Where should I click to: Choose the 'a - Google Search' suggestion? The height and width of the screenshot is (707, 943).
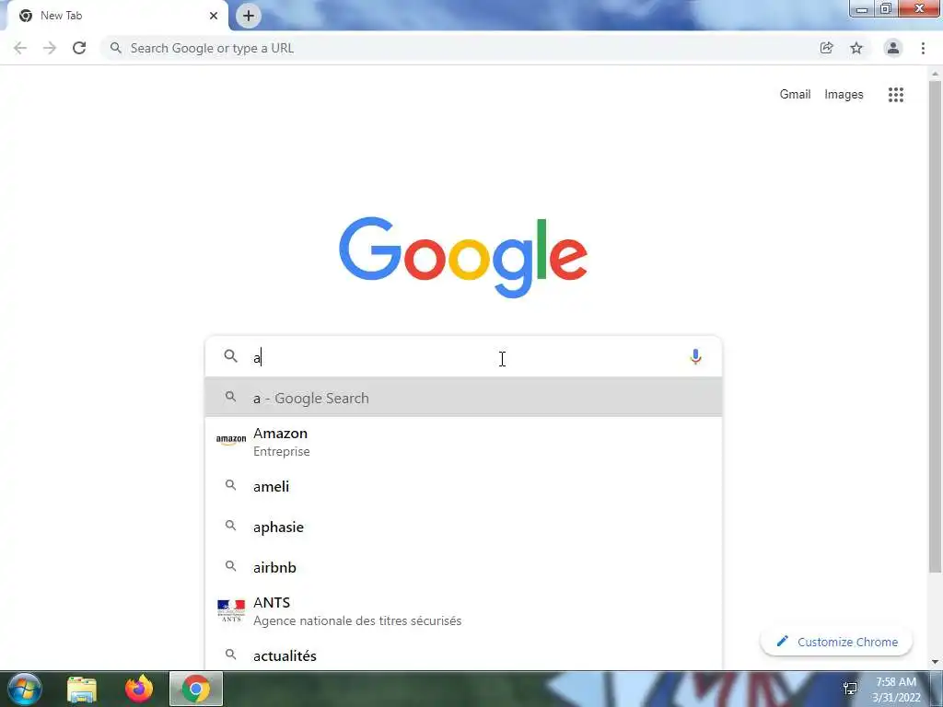click(x=463, y=398)
